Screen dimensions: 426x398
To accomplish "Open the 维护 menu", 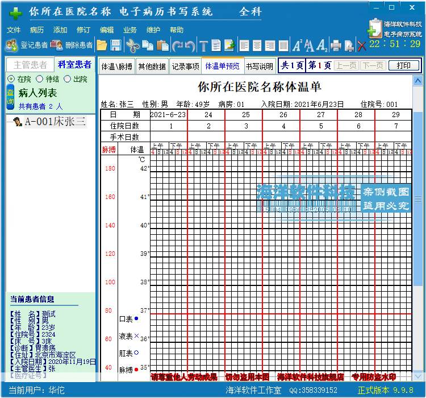I will coord(153,30).
